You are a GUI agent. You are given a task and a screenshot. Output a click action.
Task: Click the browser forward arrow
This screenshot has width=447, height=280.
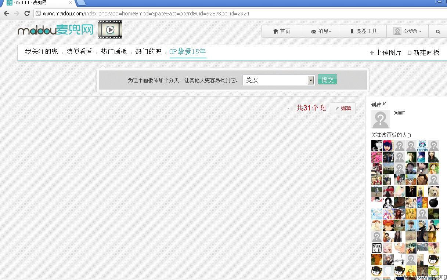click(x=17, y=13)
